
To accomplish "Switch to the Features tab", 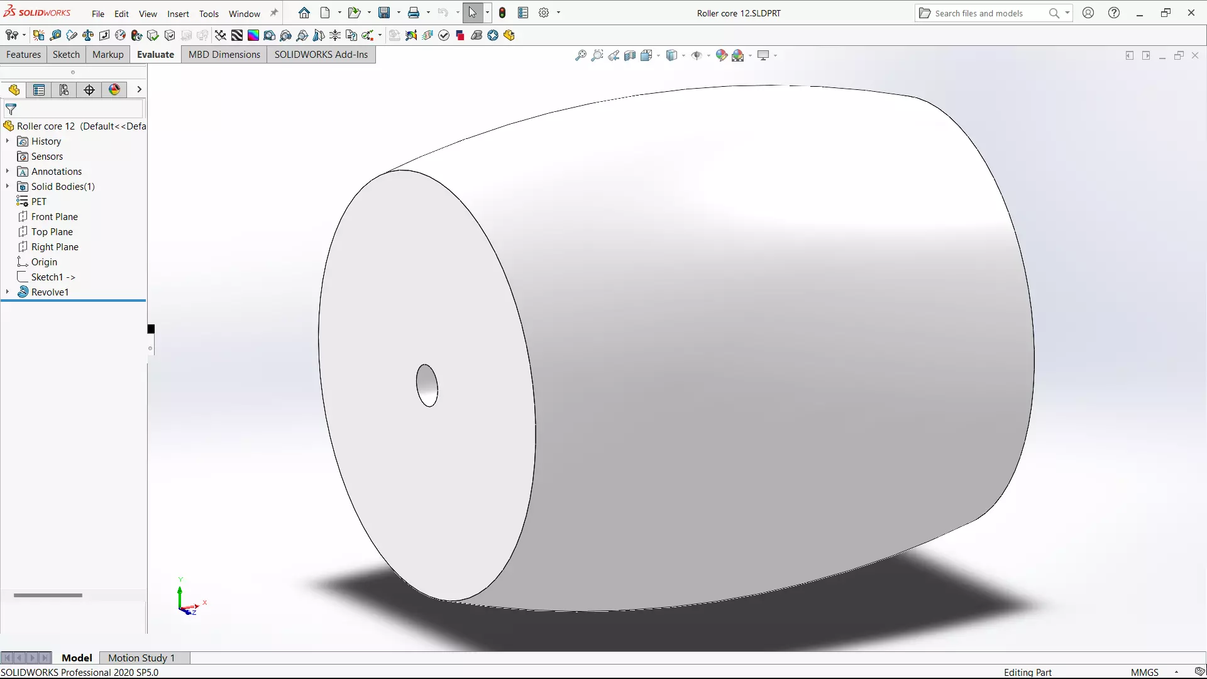I will coord(23,55).
